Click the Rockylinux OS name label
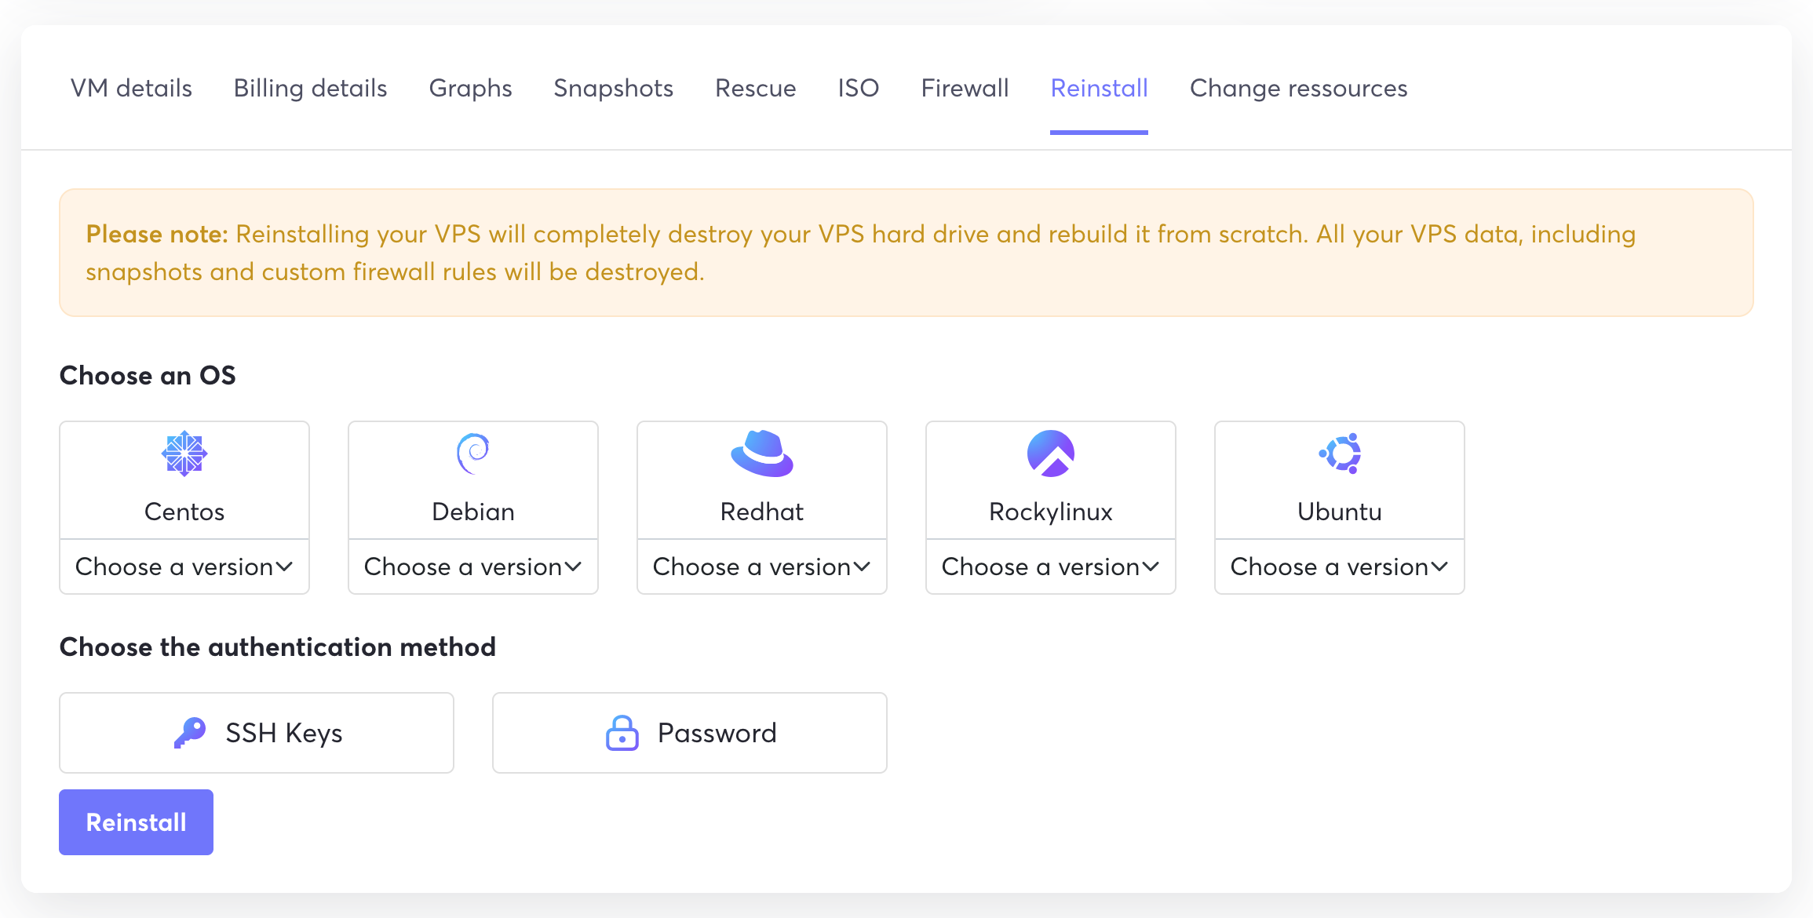This screenshot has height=918, width=1813. 1051,512
